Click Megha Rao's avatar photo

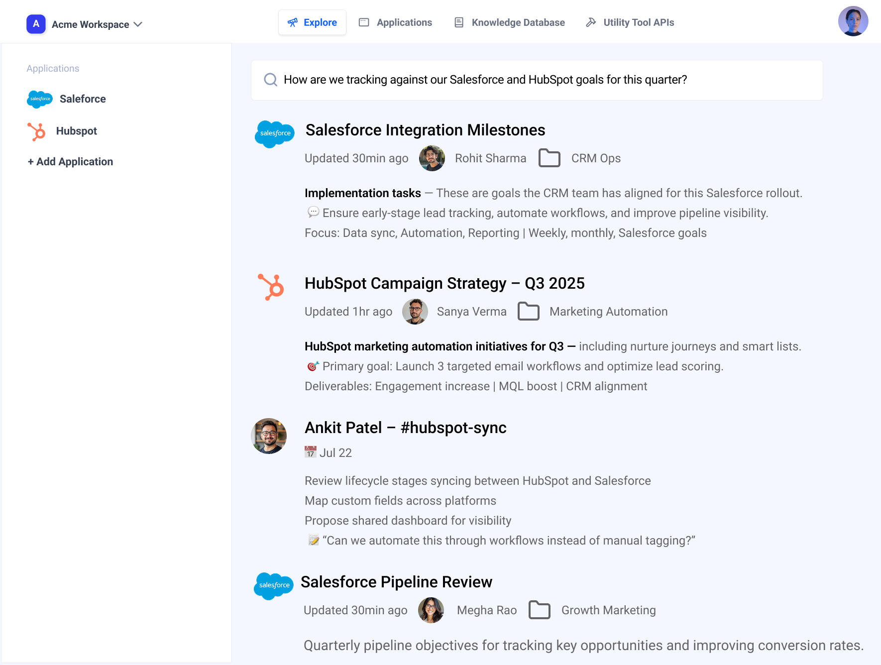coord(431,610)
